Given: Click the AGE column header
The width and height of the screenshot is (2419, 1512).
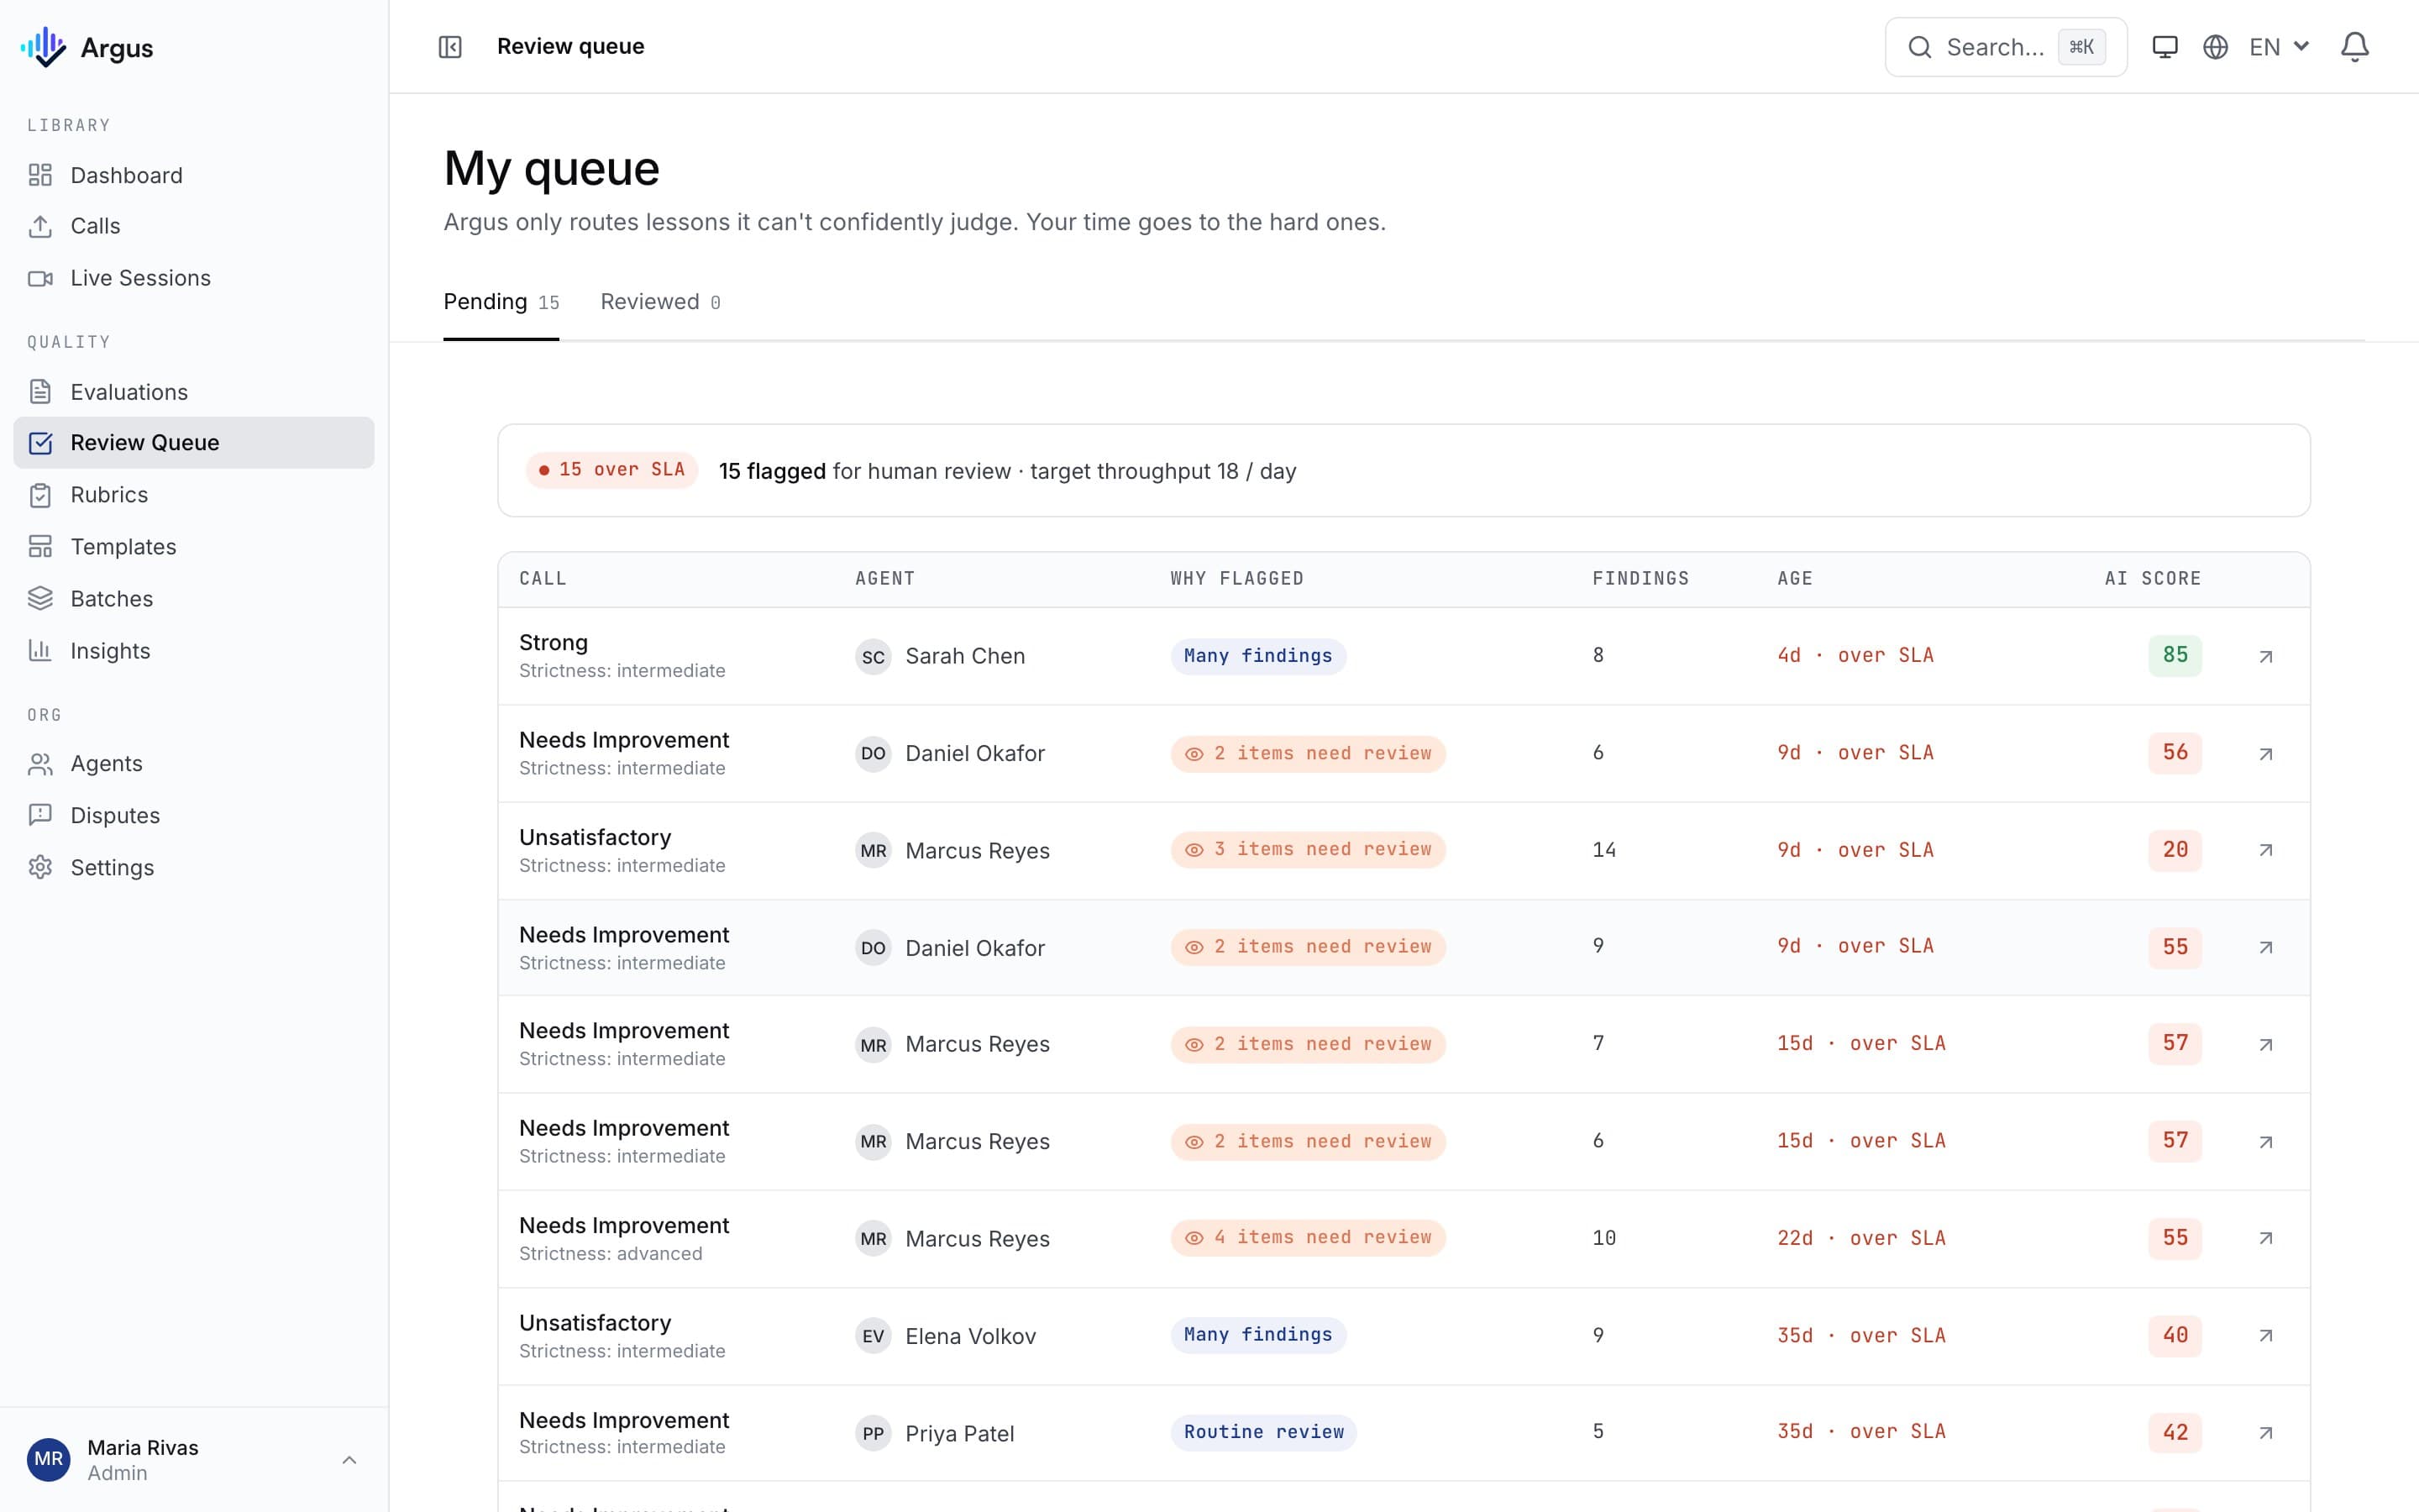Looking at the screenshot, I should [1794, 579].
